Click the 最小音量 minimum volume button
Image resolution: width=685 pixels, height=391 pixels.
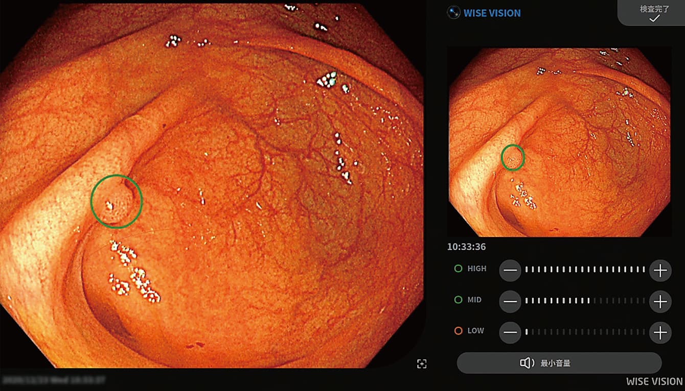pyautogui.click(x=559, y=363)
